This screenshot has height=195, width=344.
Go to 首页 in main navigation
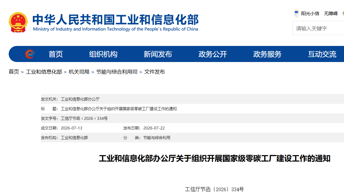tap(56, 54)
